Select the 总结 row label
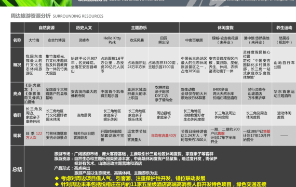 [x=17, y=169]
